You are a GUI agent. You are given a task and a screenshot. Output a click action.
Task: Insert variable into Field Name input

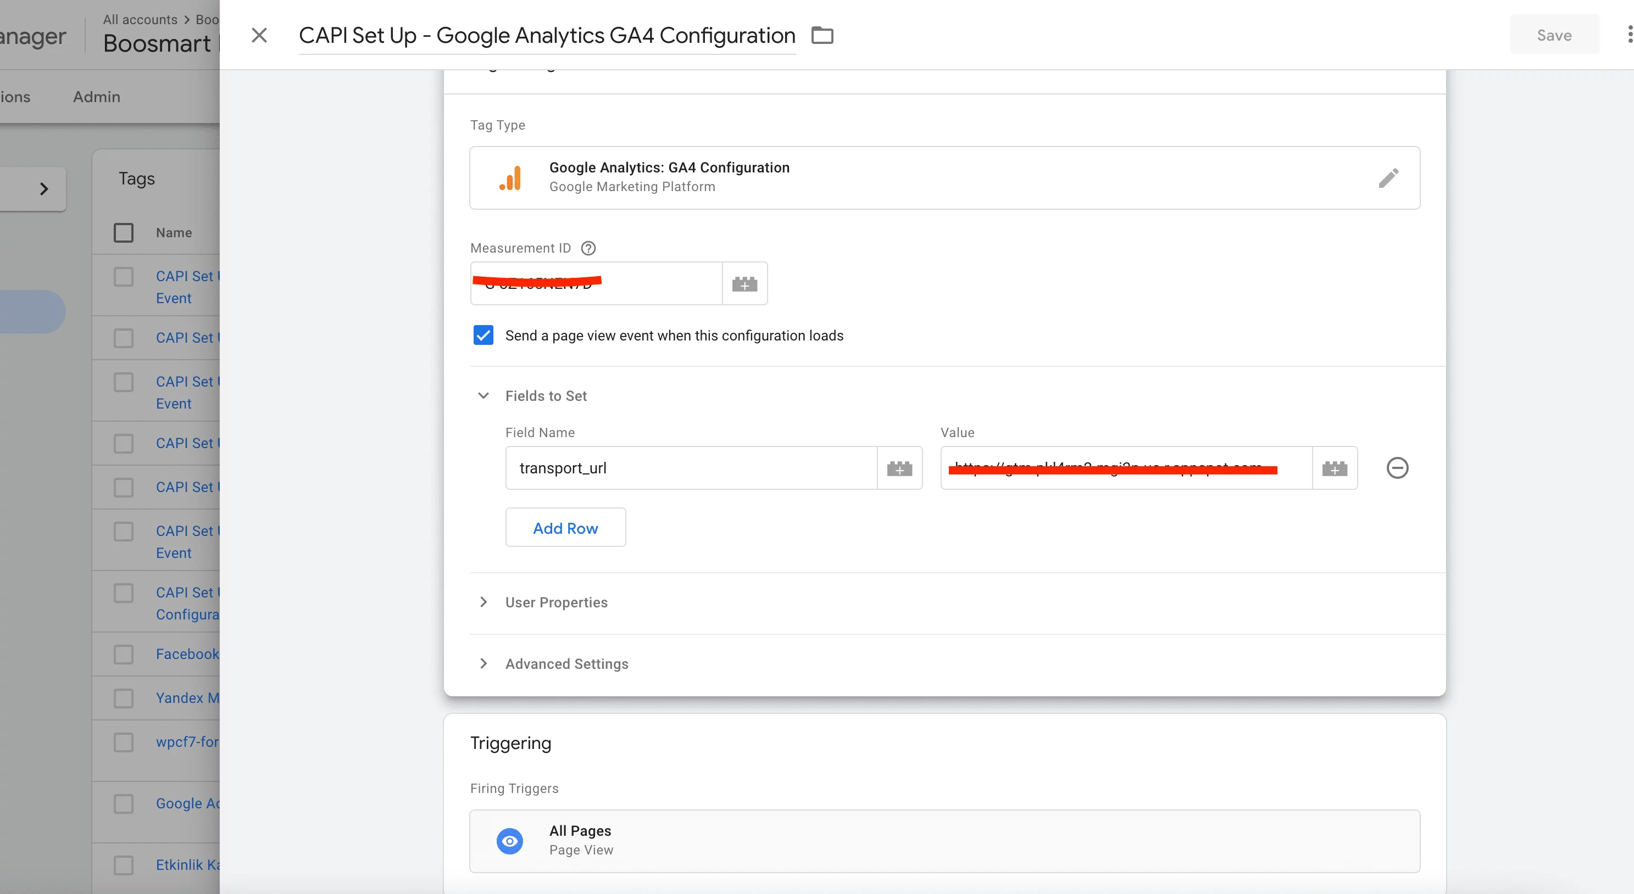pos(899,468)
